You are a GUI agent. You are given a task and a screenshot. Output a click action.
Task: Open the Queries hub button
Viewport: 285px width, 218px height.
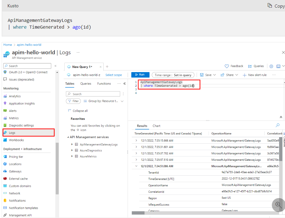(256, 66)
